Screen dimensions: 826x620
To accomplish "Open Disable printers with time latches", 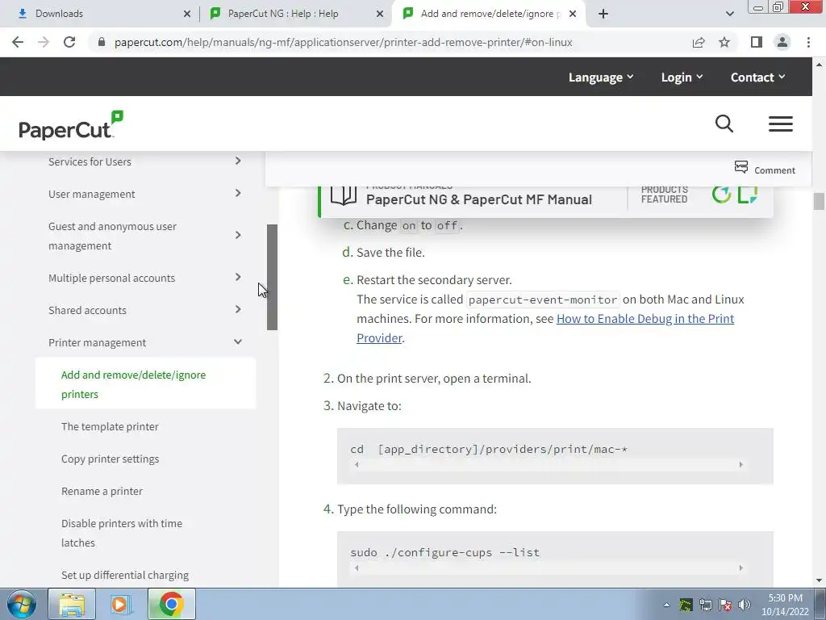I will [x=122, y=533].
